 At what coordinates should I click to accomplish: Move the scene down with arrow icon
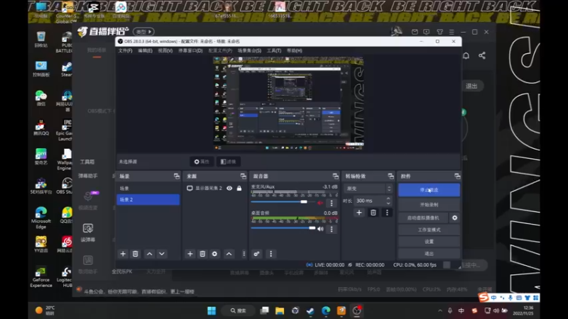point(162,254)
